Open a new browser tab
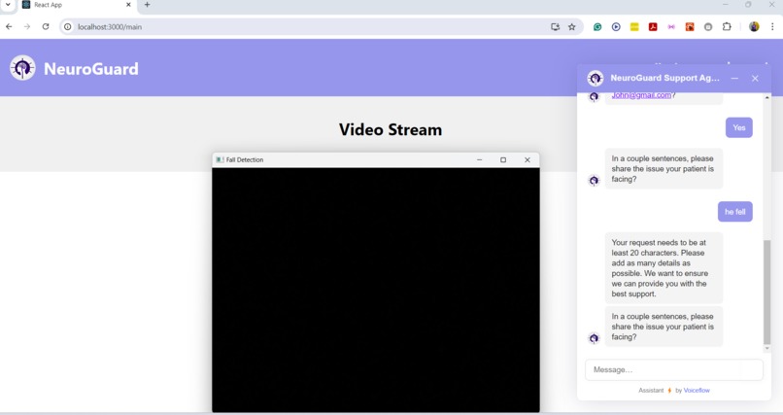This screenshot has height=415, width=783. (x=147, y=5)
